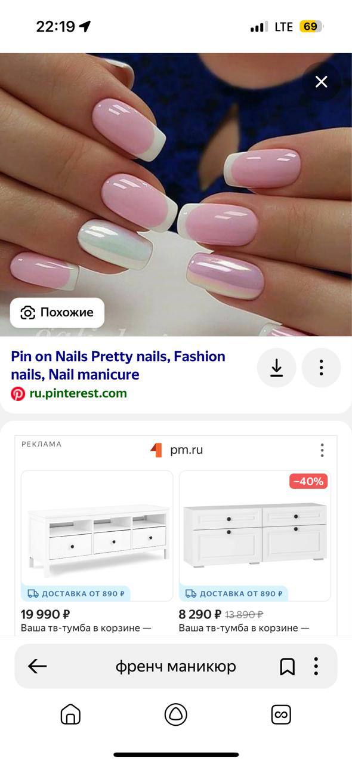Open the tabs switcher infinity icon
Image resolution: width=352 pixels, height=764 pixels.
tap(281, 714)
